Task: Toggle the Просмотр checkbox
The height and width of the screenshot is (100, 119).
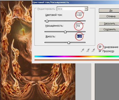Action: tap(100, 51)
